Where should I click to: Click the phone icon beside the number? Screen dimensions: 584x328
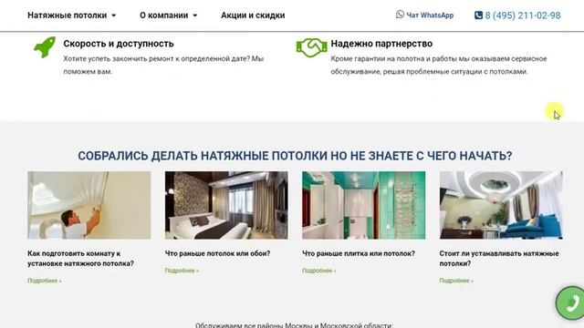tap(478, 15)
